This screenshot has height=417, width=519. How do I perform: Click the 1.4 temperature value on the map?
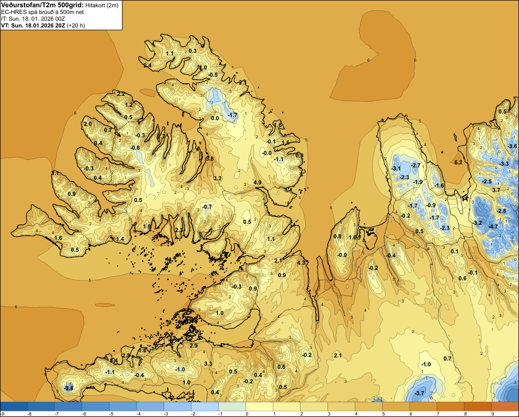click(x=120, y=239)
